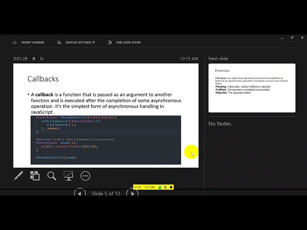The width and height of the screenshot is (307, 230).
Task: Open More slide show options menu
Action: point(85,176)
